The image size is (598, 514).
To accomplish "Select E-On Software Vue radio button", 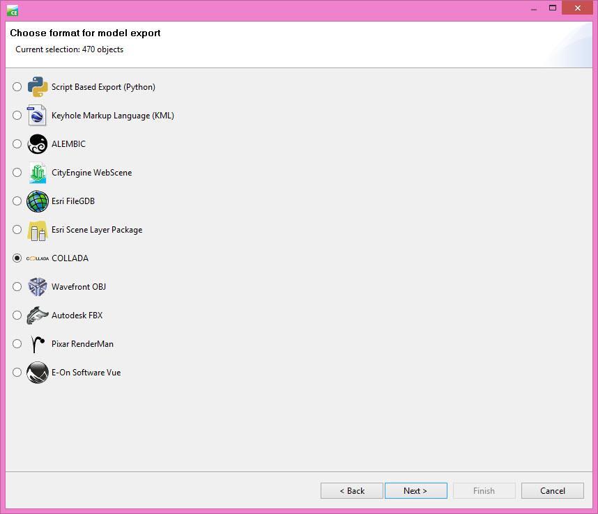I will pyautogui.click(x=17, y=372).
